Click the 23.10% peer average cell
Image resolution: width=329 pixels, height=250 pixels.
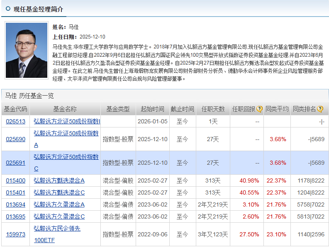coord(276,235)
